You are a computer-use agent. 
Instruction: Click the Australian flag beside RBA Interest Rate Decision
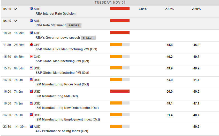point(32,9)
